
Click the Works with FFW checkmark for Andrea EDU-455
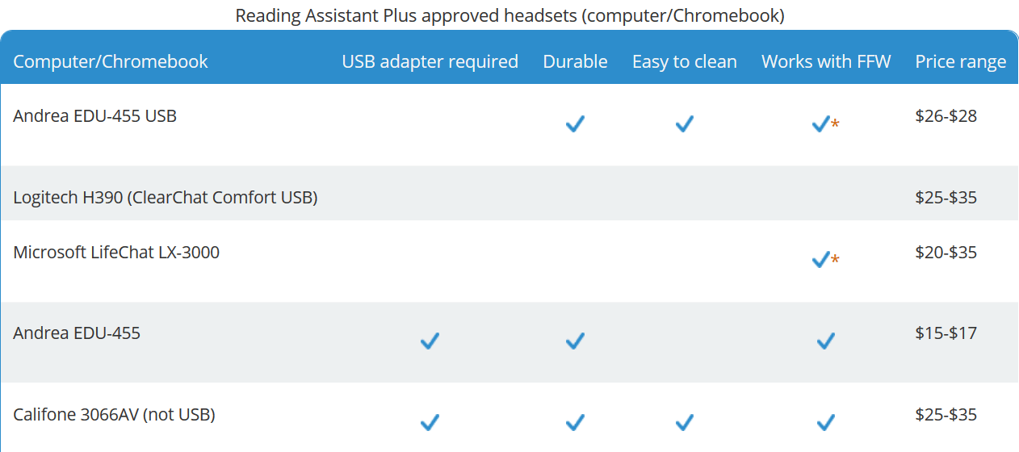[x=825, y=341]
